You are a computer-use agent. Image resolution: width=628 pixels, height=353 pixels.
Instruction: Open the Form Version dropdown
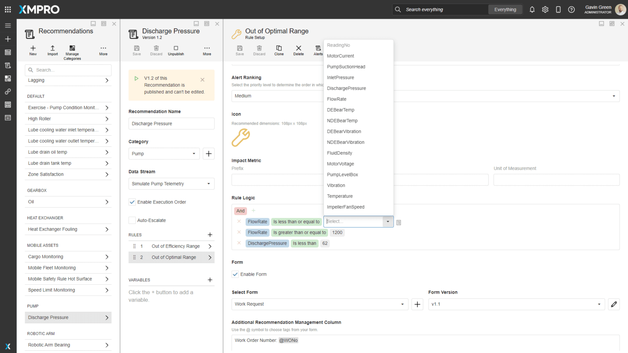(x=516, y=304)
